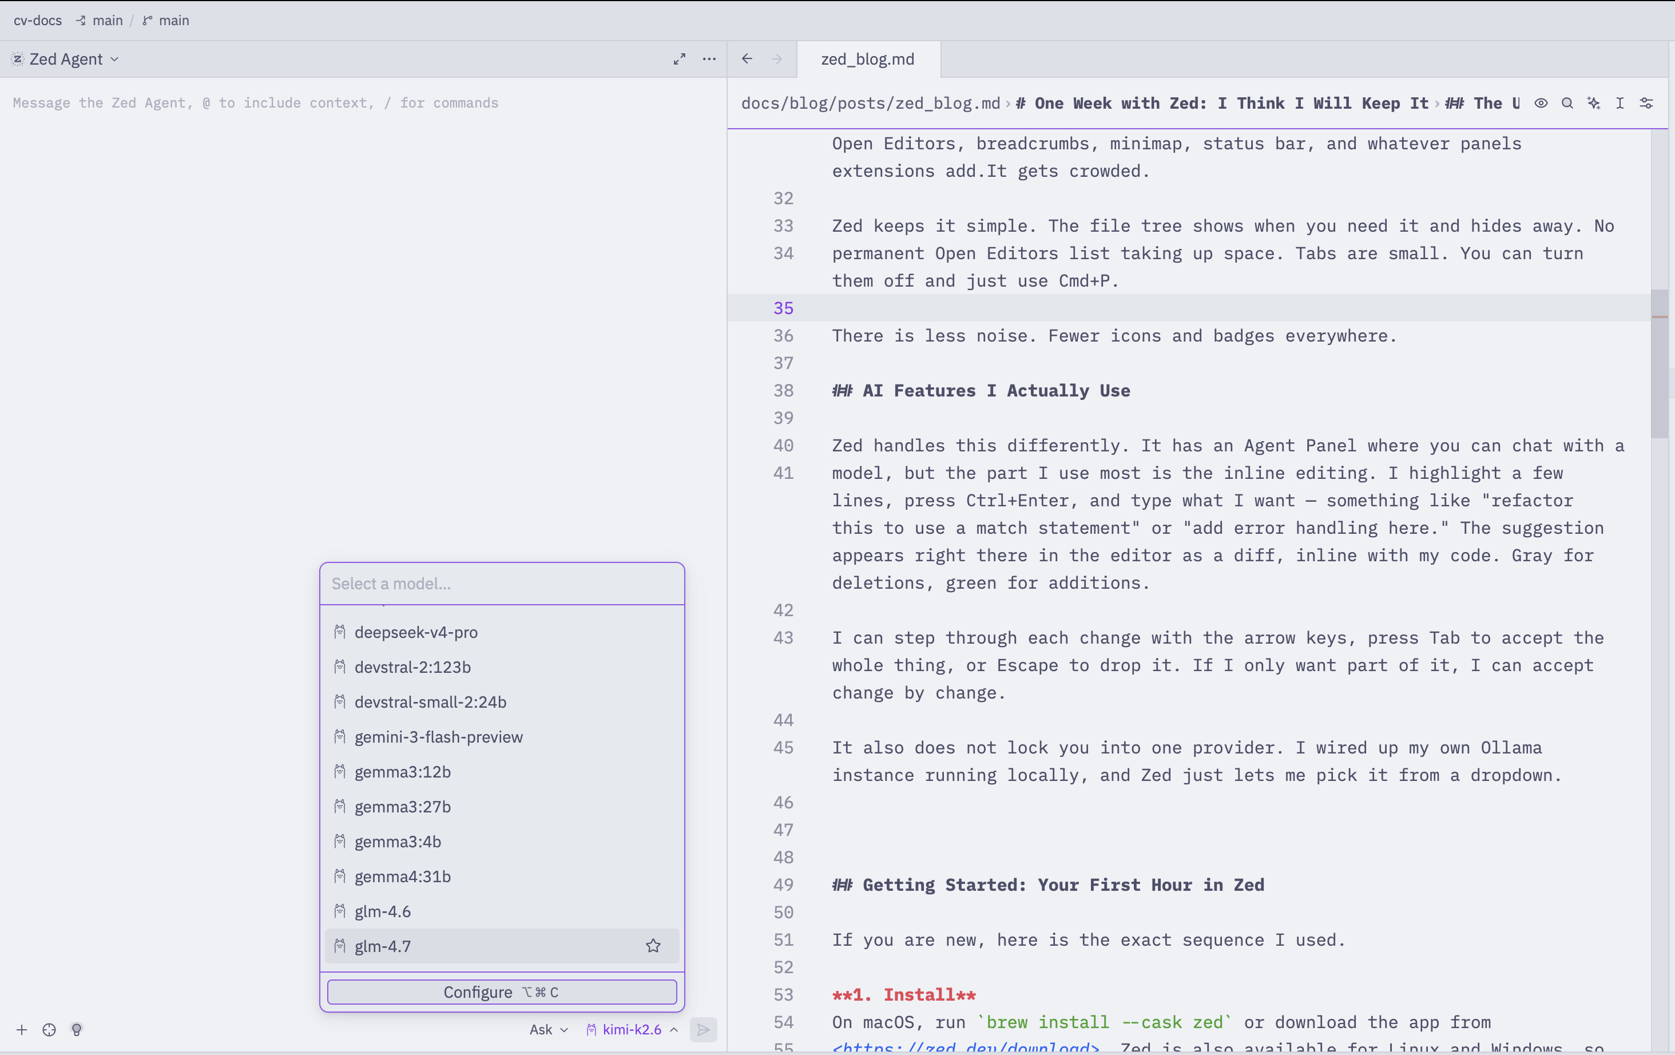
Task: Expand the agent panel to full size
Action: tap(680, 59)
